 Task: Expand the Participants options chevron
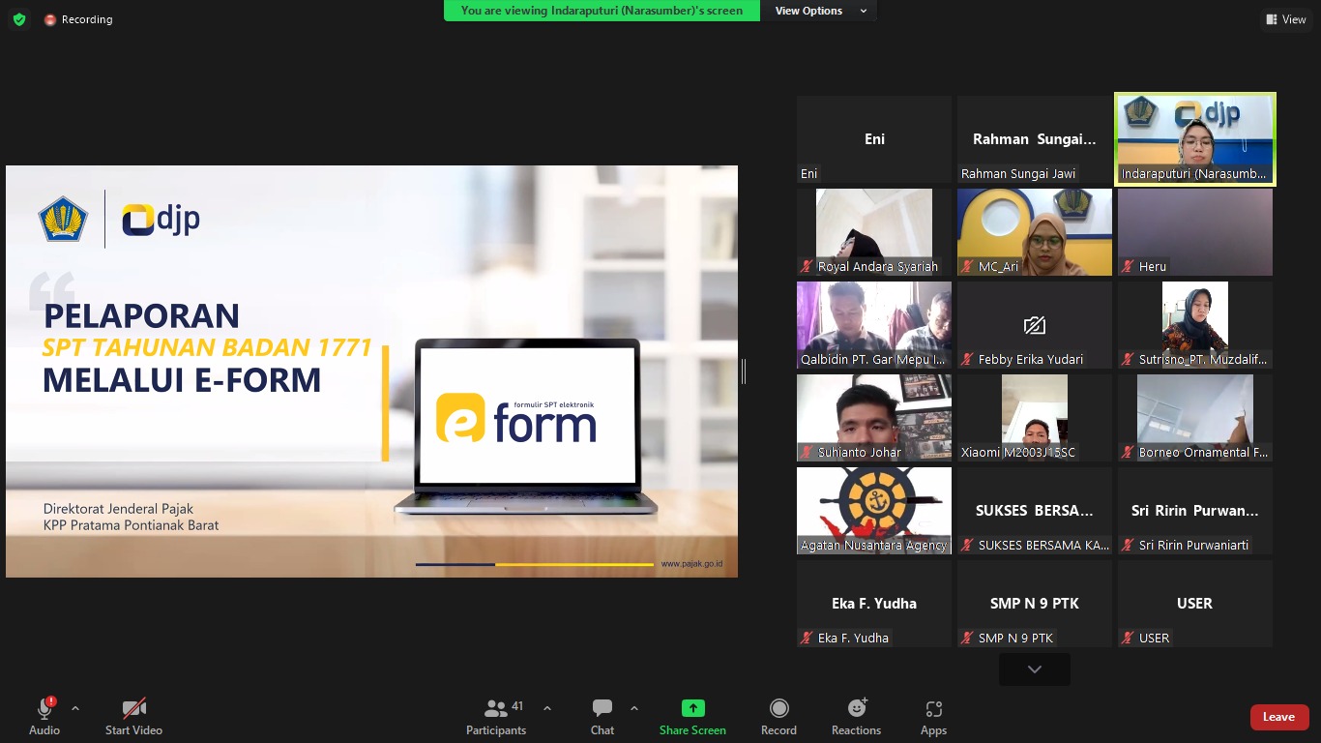[x=547, y=708]
